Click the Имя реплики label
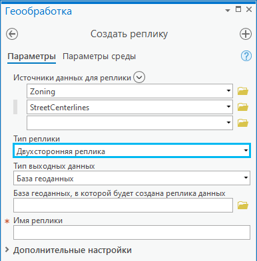This screenshot has width=257, height=261. pos(38,220)
